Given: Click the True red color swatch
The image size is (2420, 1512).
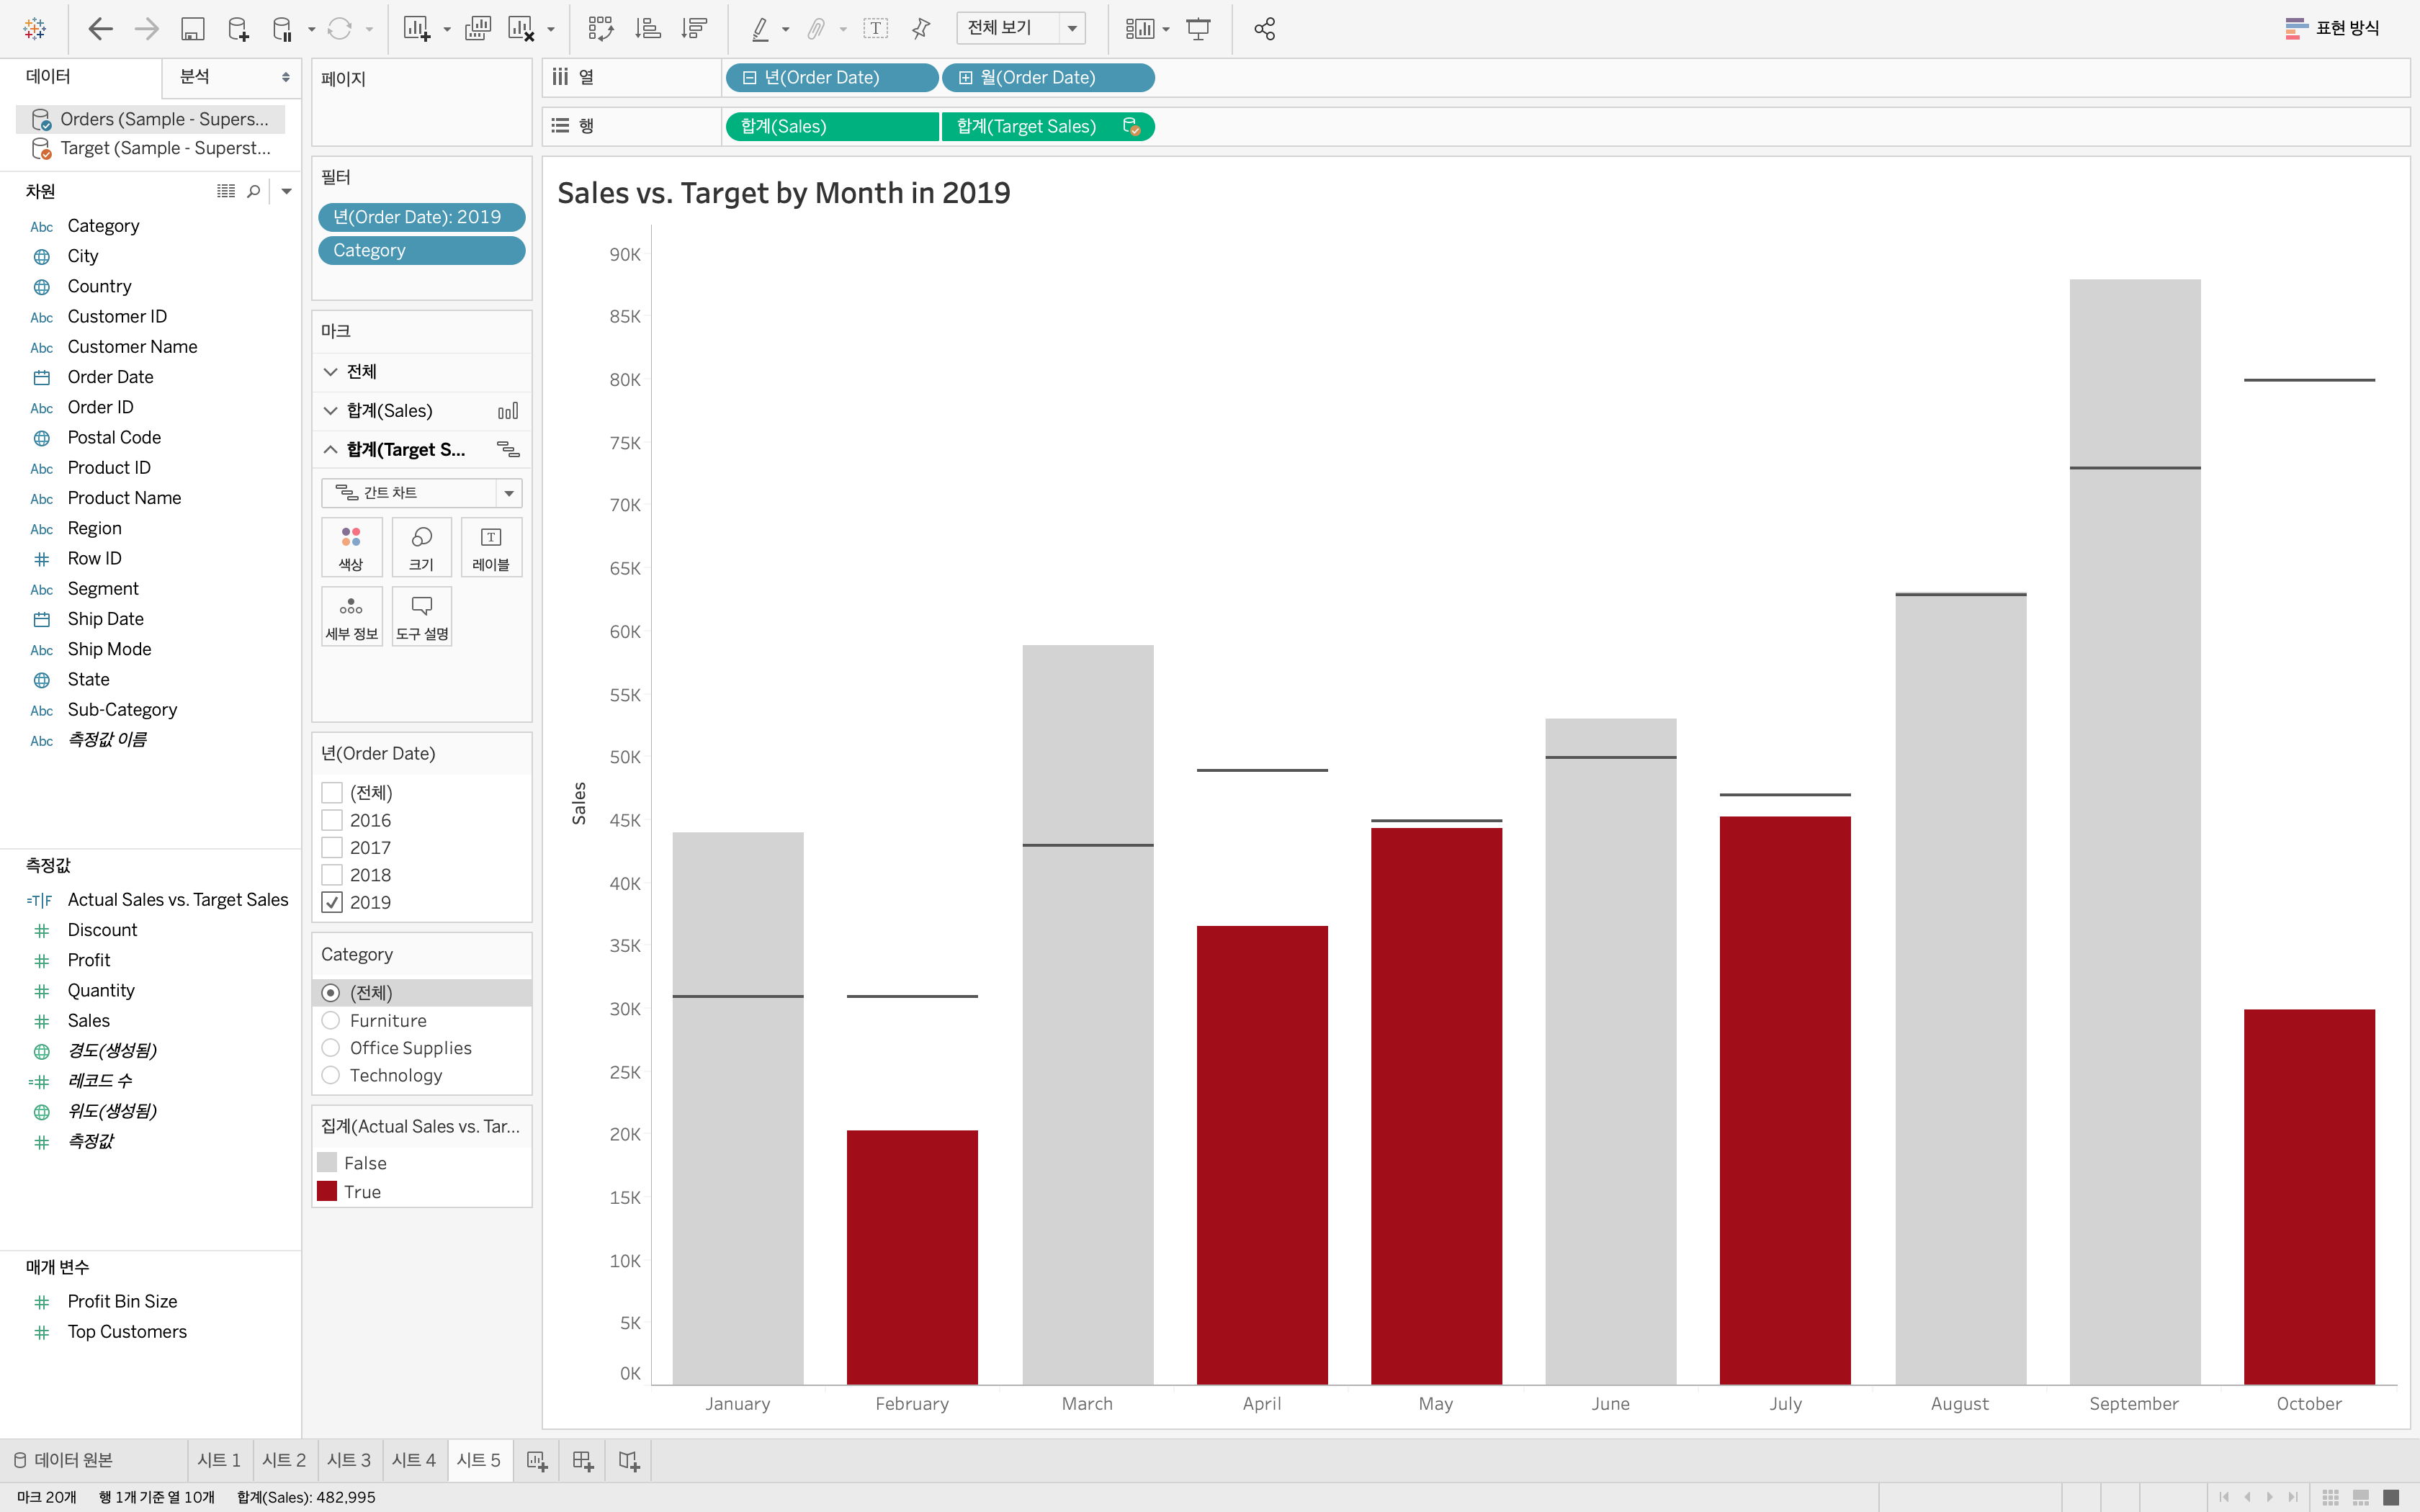Looking at the screenshot, I should tap(327, 1191).
